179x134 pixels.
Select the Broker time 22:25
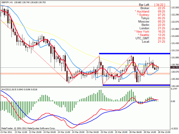[x=162, y=8]
